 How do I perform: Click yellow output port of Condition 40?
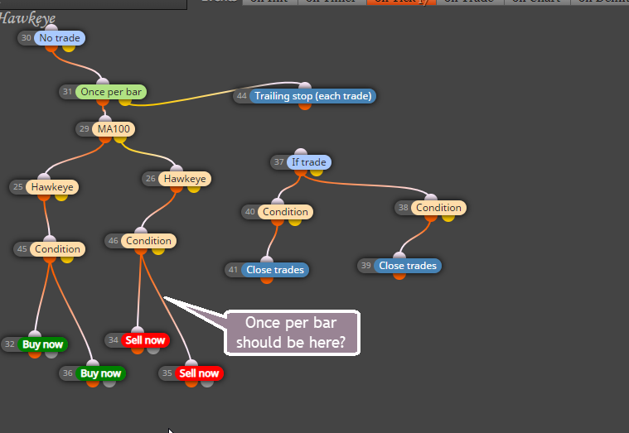[295, 222]
